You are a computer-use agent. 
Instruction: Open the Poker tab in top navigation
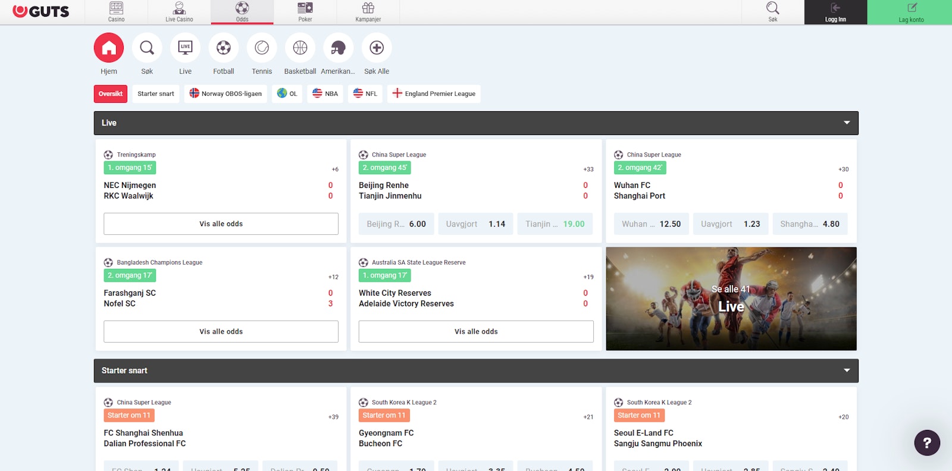(305, 12)
